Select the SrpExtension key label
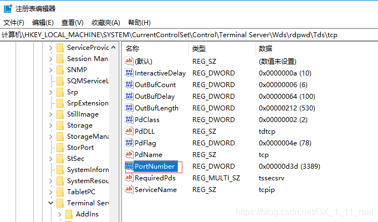Screen dimensions: 378x222 pos(88,103)
